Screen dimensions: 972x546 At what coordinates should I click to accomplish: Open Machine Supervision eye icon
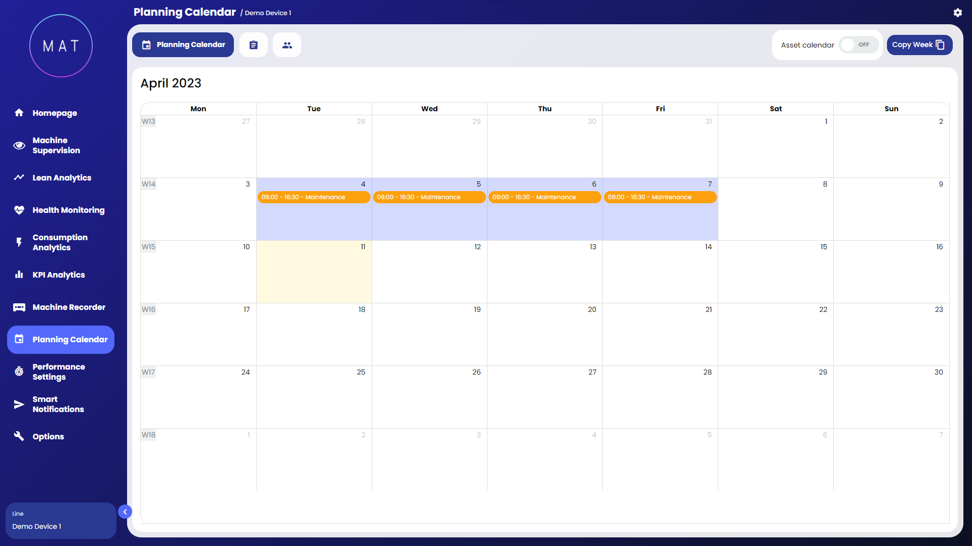tap(19, 146)
